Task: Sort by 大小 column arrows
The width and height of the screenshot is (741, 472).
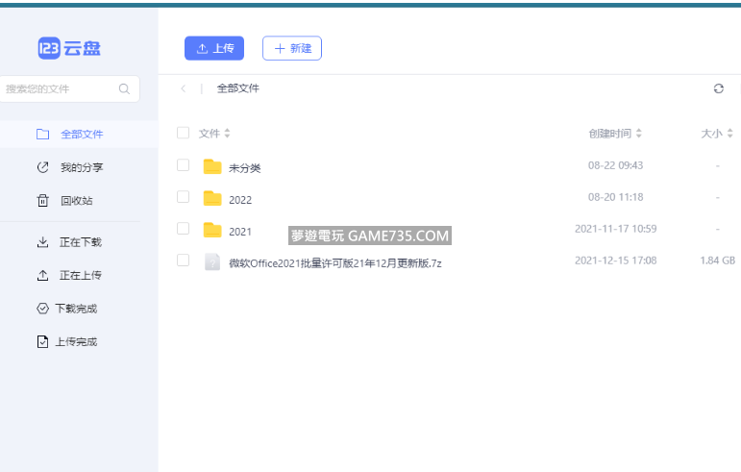Action: [729, 134]
